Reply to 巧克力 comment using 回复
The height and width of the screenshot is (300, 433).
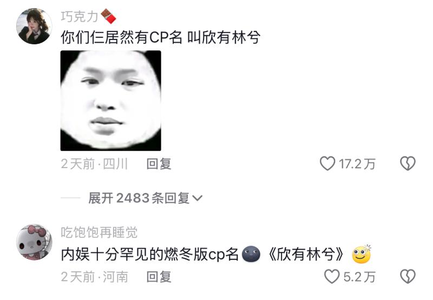coord(159,164)
